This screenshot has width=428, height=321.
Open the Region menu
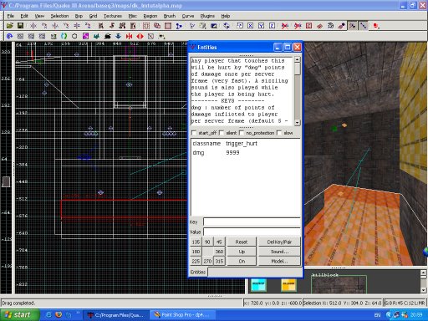tap(150, 16)
